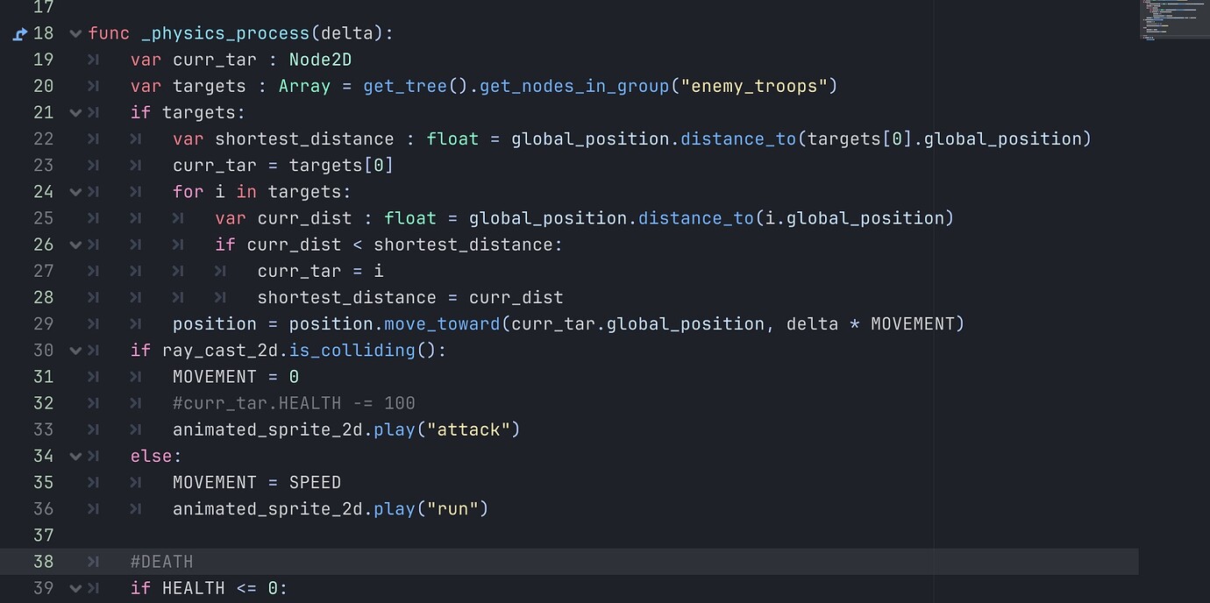Fold the "if targets:" block
The image size is (1210, 603).
(75, 113)
